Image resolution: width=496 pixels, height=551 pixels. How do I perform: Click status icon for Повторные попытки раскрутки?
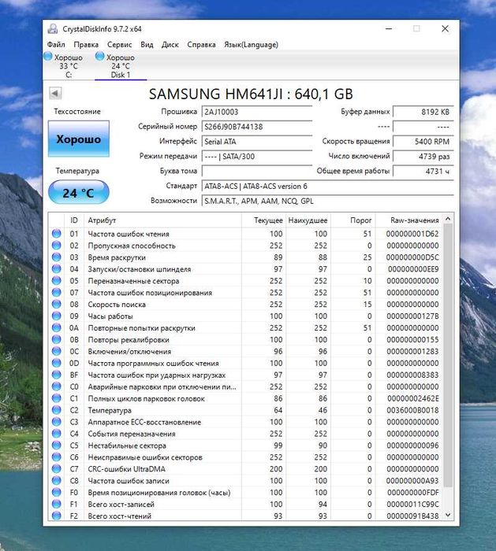56,328
